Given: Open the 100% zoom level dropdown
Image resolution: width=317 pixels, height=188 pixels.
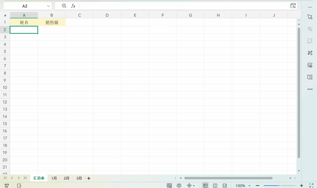Looking at the screenshot, I should tap(243, 185).
